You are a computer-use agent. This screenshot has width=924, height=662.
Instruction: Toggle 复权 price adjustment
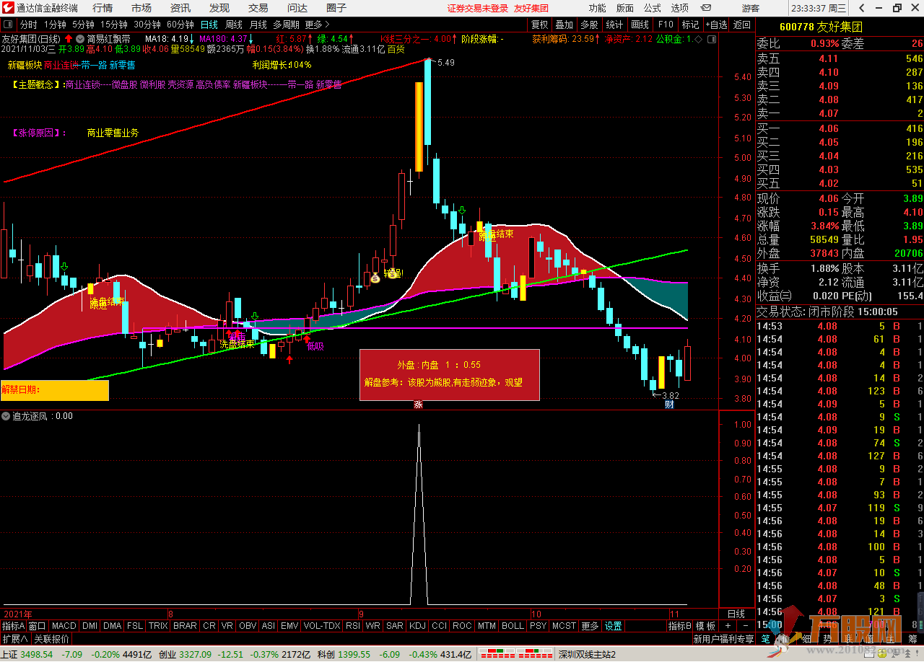(x=539, y=25)
